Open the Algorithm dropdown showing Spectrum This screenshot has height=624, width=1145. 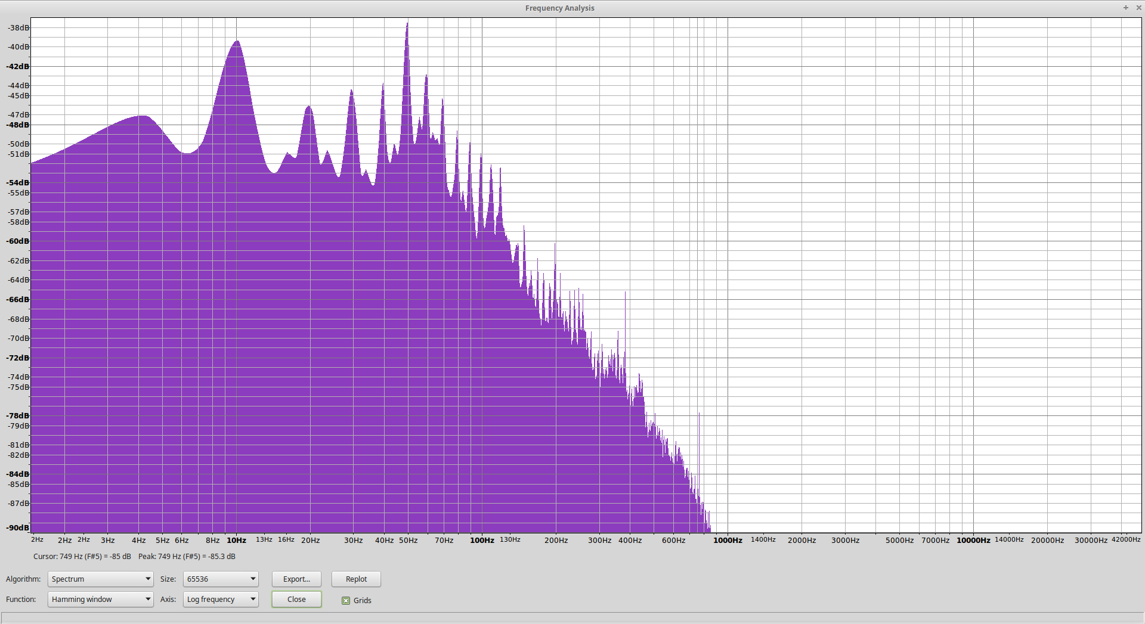100,579
